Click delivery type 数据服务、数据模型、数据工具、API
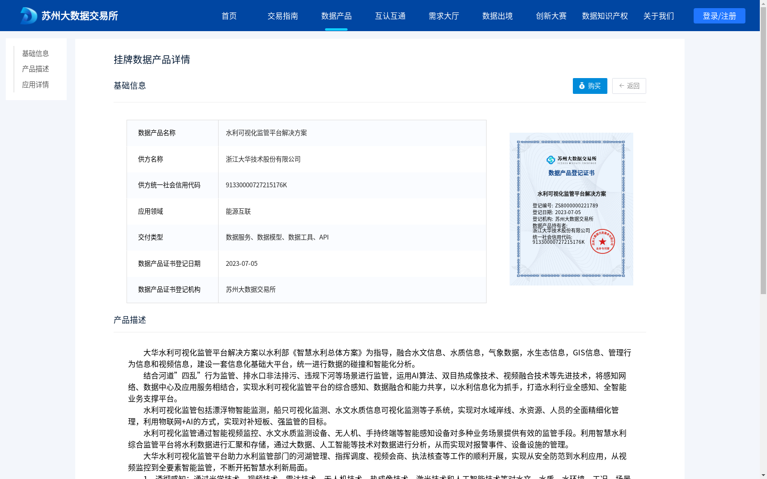 pyautogui.click(x=352, y=238)
